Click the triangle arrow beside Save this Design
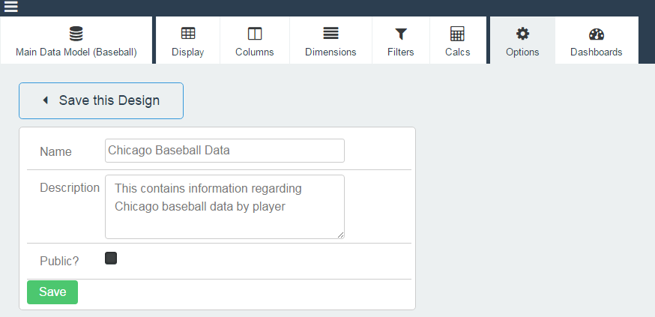This screenshot has width=655, height=317. click(x=46, y=100)
